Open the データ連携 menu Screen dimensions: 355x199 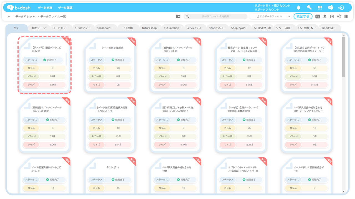(45, 8)
